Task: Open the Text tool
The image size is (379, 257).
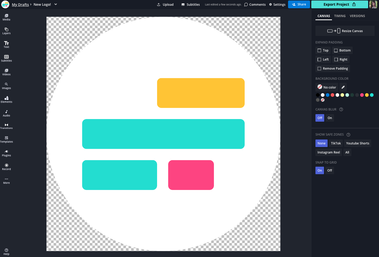Action: 6,45
